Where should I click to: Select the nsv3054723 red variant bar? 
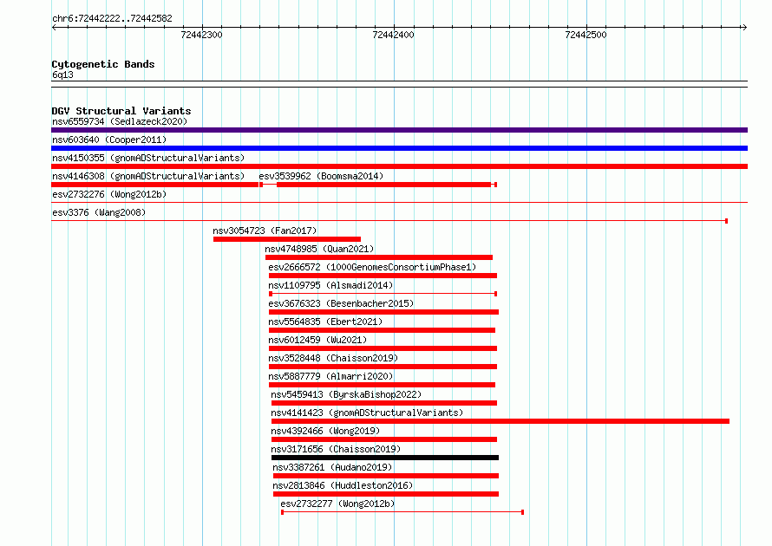click(x=287, y=239)
